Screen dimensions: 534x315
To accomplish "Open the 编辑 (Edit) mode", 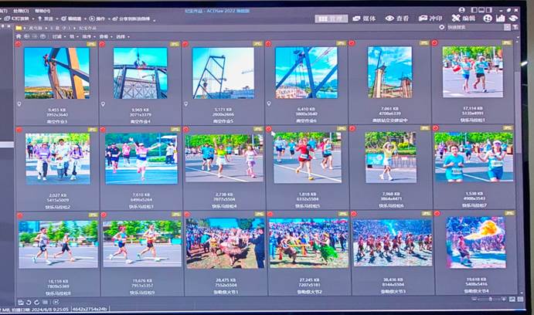I will (x=464, y=18).
